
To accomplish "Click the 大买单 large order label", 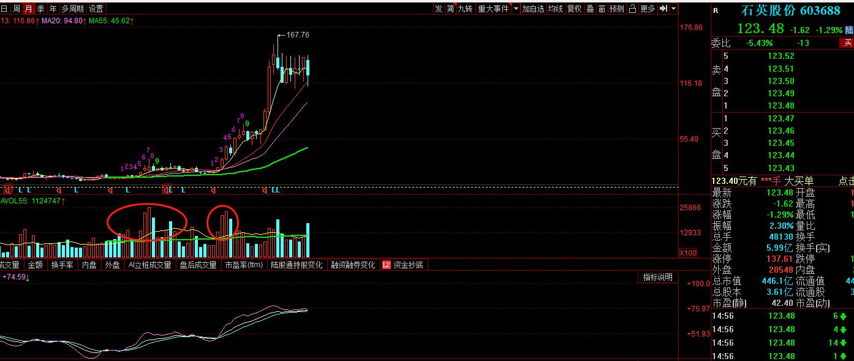I will tap(799, 181).
